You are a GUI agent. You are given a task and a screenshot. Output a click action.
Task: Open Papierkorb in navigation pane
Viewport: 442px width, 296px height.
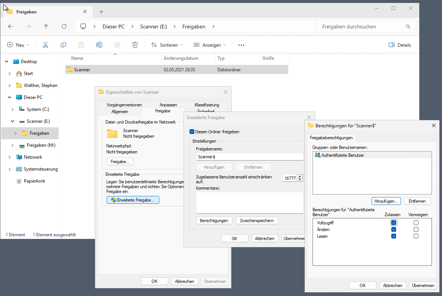[34, 181]
